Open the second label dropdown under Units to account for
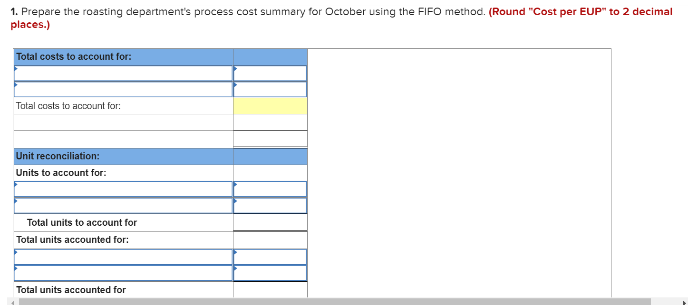 pyautogui.click(x=123, y=205)
